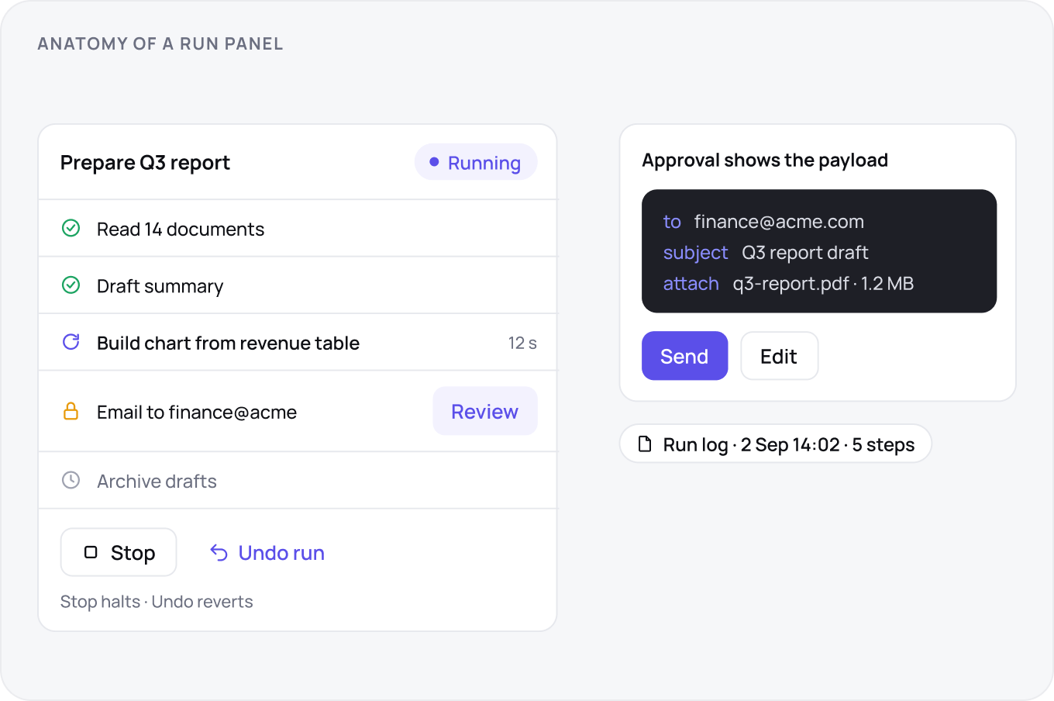Click the 'subject' field label in payload
Image resolution: width=1054 pixels, height=701 pixels.
[x=695, y=253]
